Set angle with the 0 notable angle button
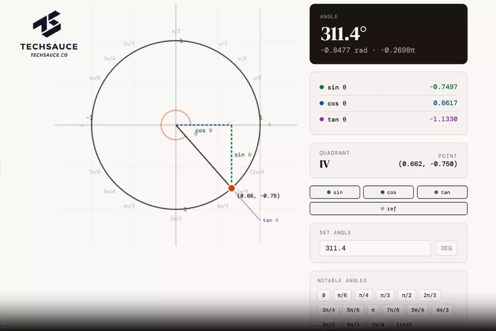The width and height of the screenshot is (496, 331). [324, 295]
